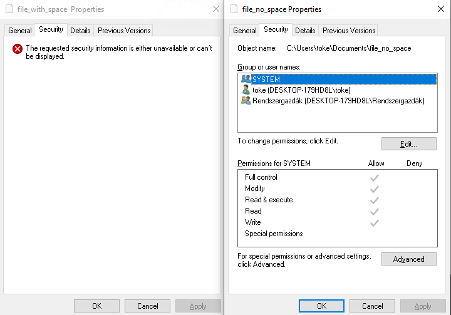Viewport: 451px width, 315px height.
Task: Switch to Details tab in file_no_space Properties
Action: (305, 30)
